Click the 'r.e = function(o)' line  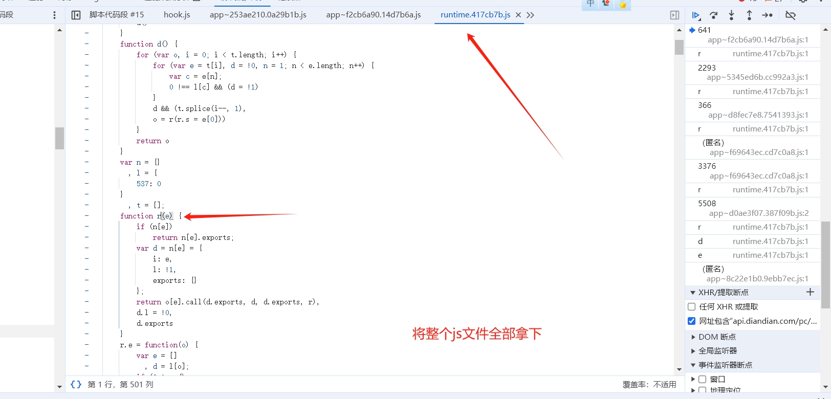click(159, 345)
